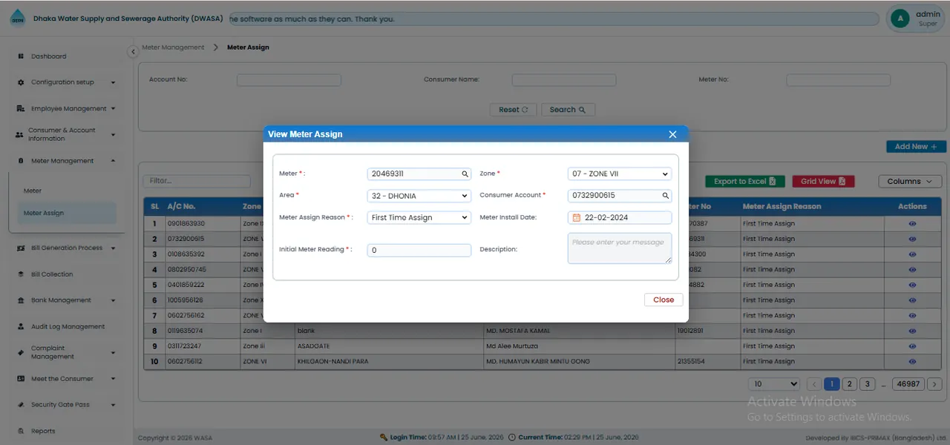Click the Reports sidebar icon
950x445 pixels.
pyautogui.click(x=21, y=431)
